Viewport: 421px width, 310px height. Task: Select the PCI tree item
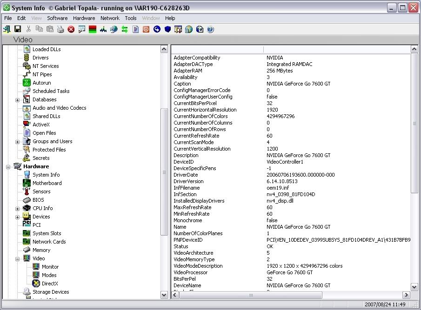pos(36,225)
